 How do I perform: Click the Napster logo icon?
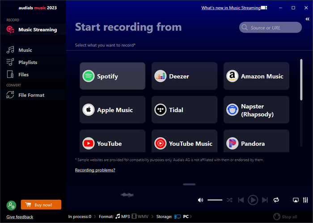click(233, 109)
